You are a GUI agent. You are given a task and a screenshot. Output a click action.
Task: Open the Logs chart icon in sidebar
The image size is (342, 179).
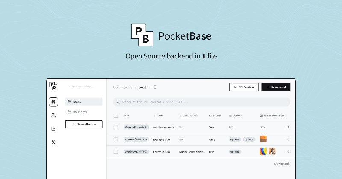click(x=53, y=129)
